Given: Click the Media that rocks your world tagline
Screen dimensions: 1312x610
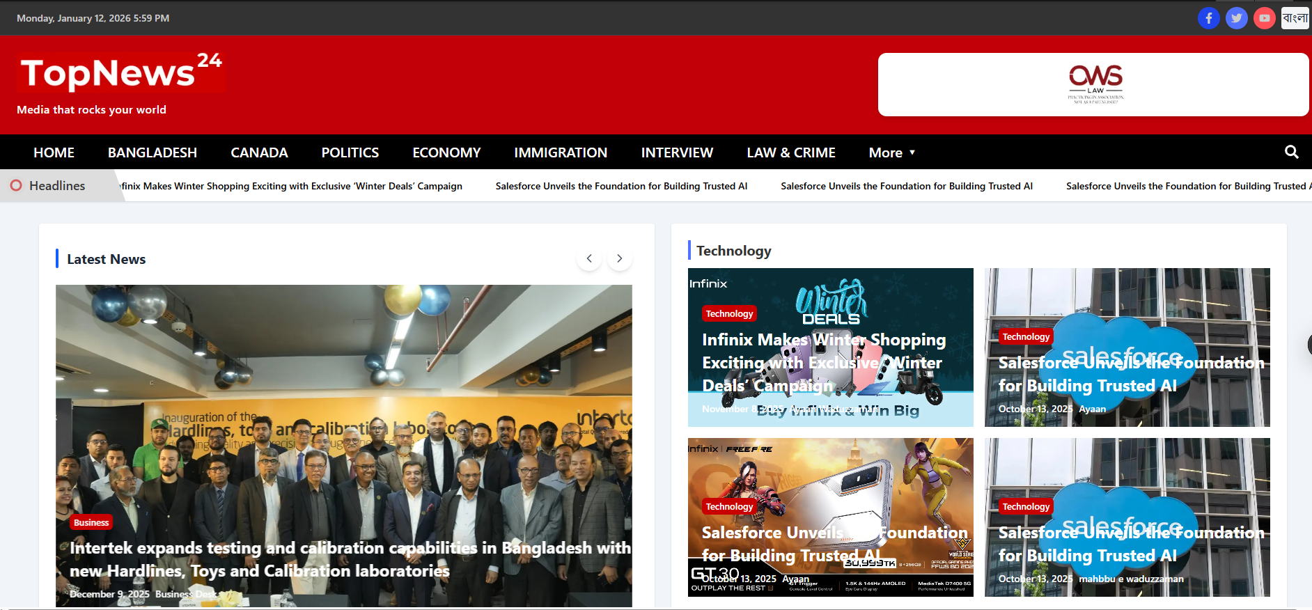Looking at the screenshot, I should 91,109.
